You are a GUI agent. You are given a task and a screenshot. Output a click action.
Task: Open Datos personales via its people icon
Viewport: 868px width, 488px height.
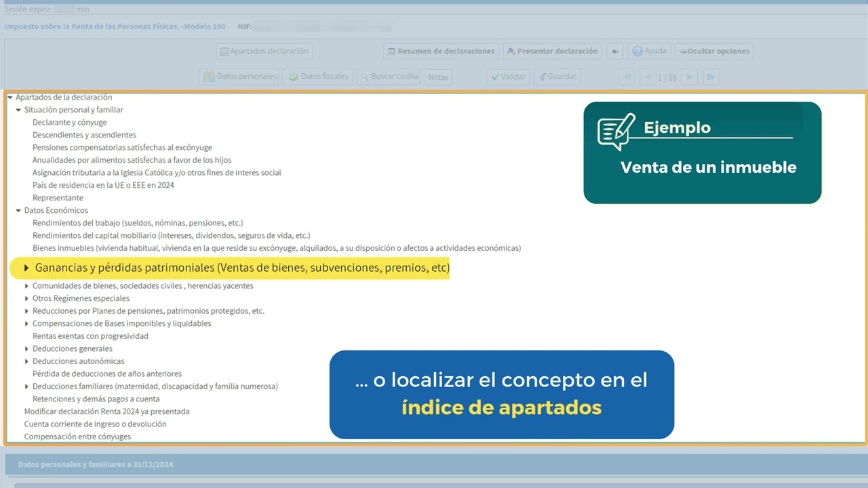210,77
